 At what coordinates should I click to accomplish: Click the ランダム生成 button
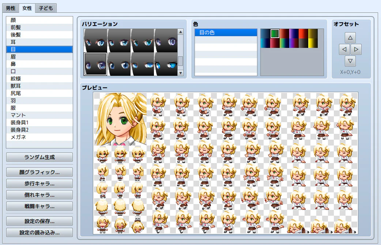coord(39,157)
